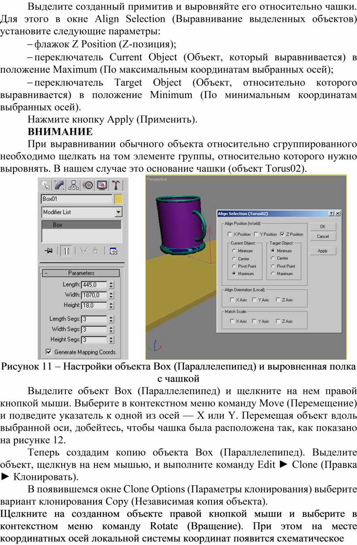The width and height of the screenshot is (357, 545).
Task: Click the Height Segs spinner
Action: click(x=111, y=339)
